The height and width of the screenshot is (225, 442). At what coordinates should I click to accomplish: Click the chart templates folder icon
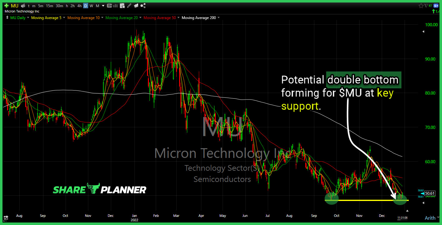pos(136,6)
